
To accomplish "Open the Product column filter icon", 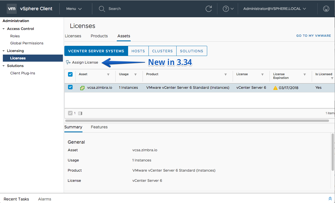I will (x=226, y=74).
